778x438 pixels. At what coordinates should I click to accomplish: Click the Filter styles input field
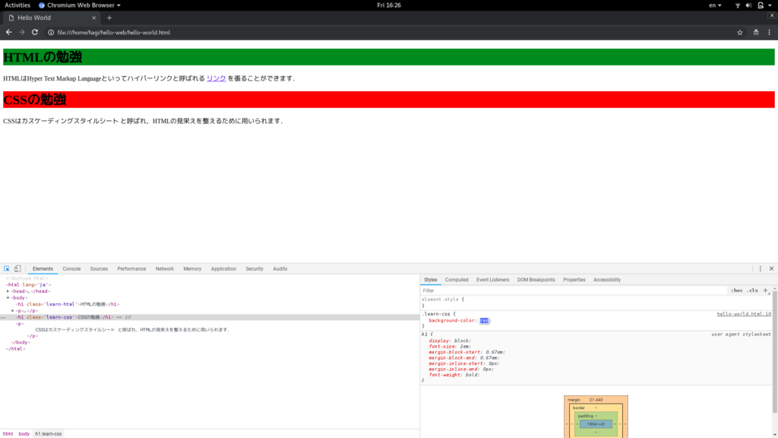(573, 290)
